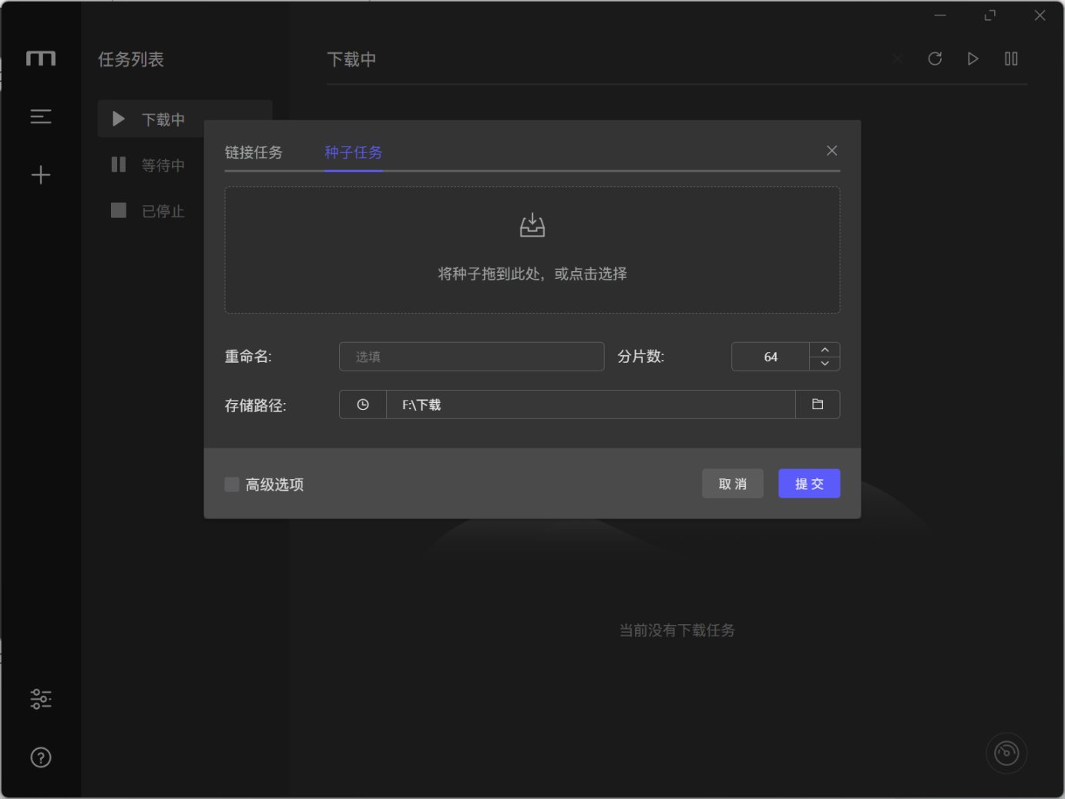Browse storage folder with folder icon

click(818, 405)
